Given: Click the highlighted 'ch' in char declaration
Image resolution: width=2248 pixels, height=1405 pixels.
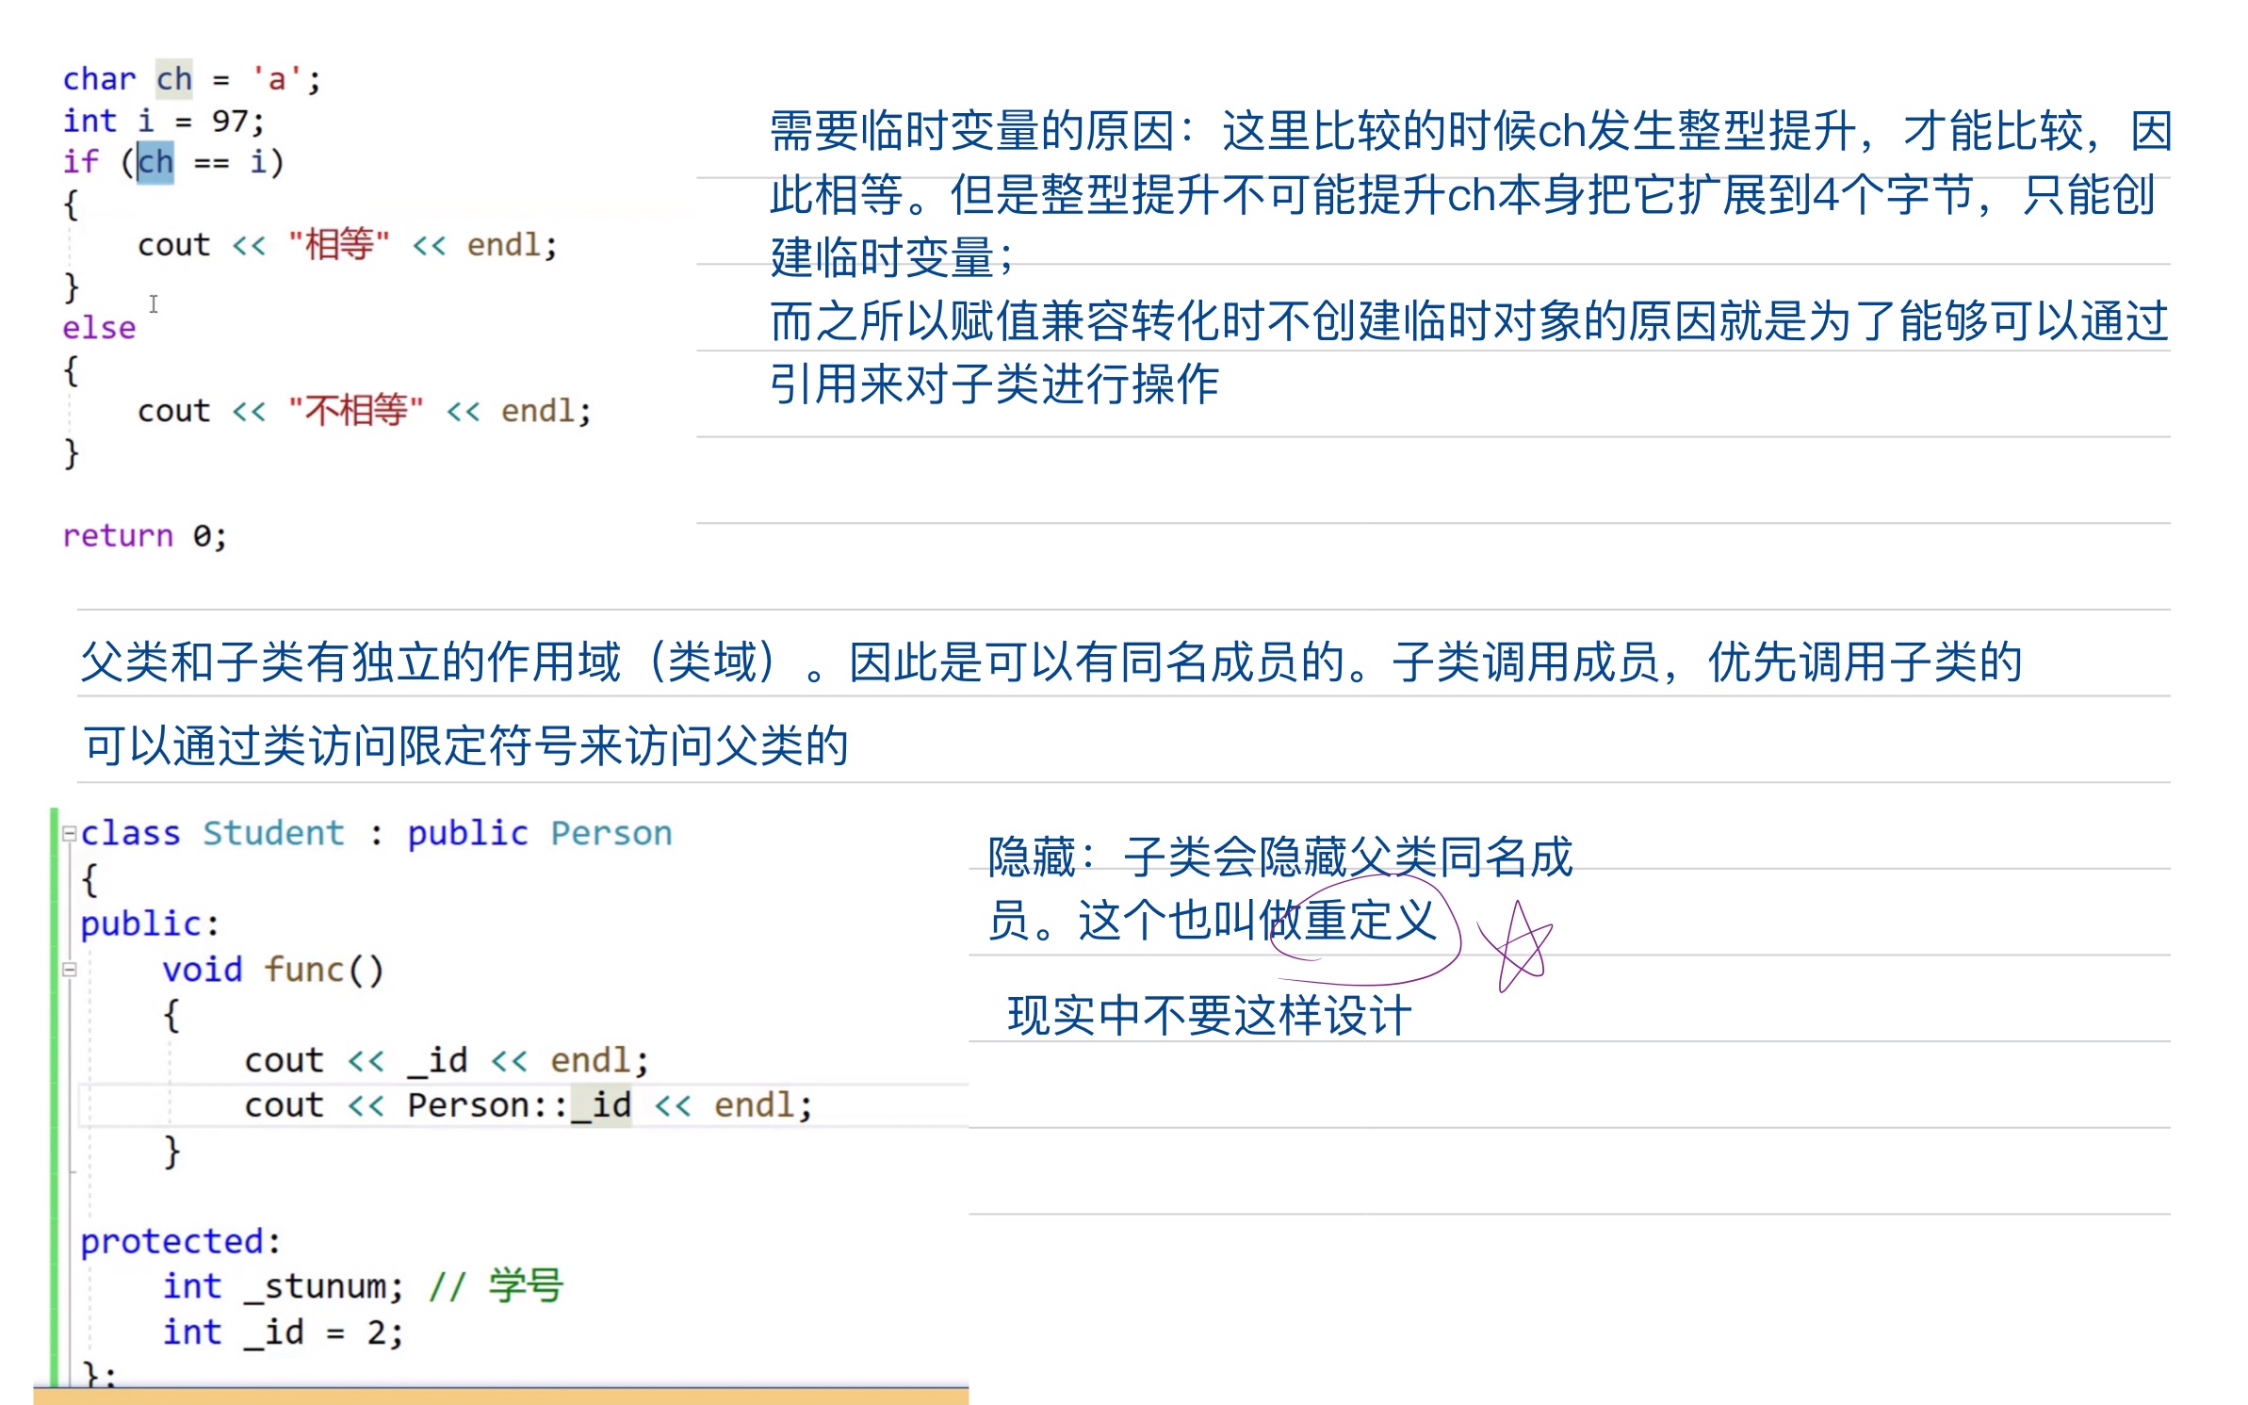Looking at the screenshot, I should pos(174,79).
